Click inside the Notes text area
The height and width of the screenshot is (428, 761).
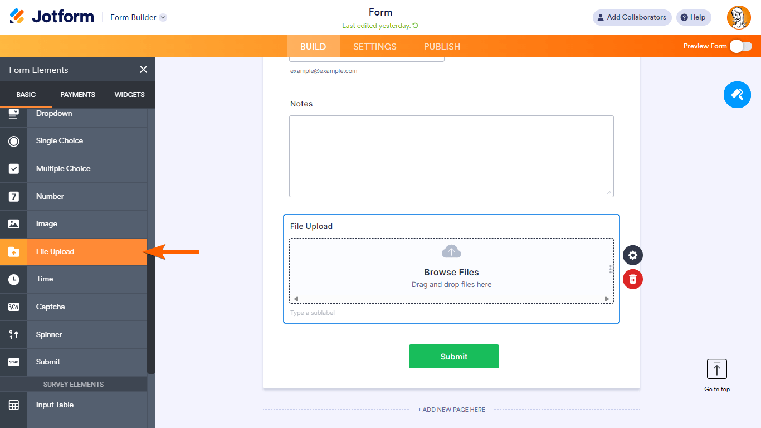[x=451, y=156]
